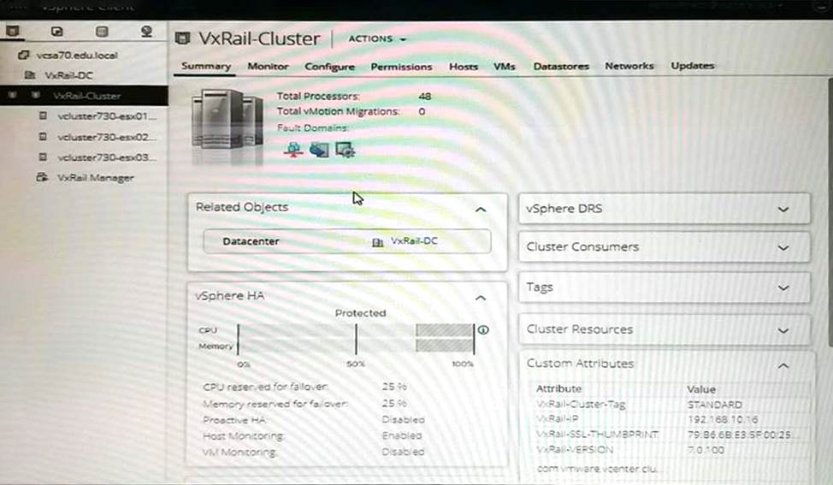Expand the Cluster Consumers panel
This screenshot has height=485, width=833.
[x=783, y=247]
